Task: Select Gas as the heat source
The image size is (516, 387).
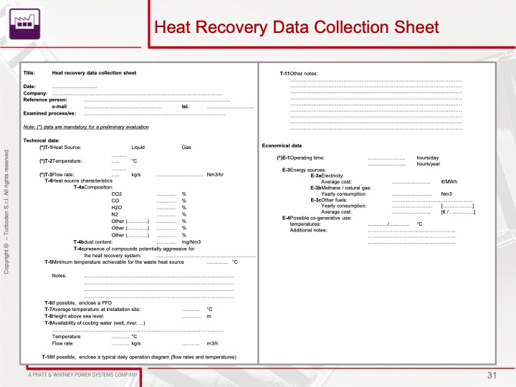Action: click(186, 147)
